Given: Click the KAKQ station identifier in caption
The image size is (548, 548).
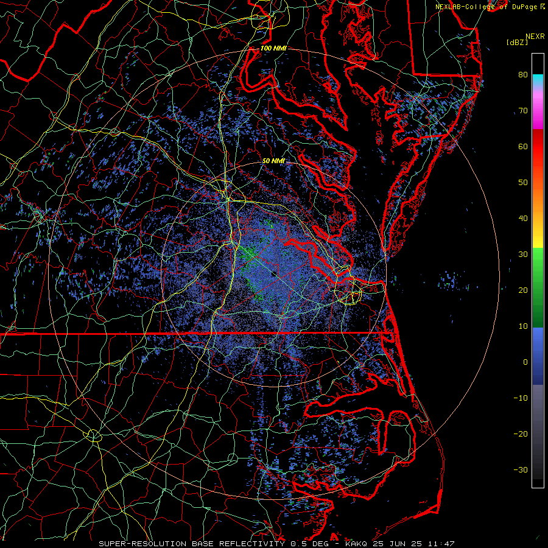Looking at the screenshot, I should [x=357, y=544].
